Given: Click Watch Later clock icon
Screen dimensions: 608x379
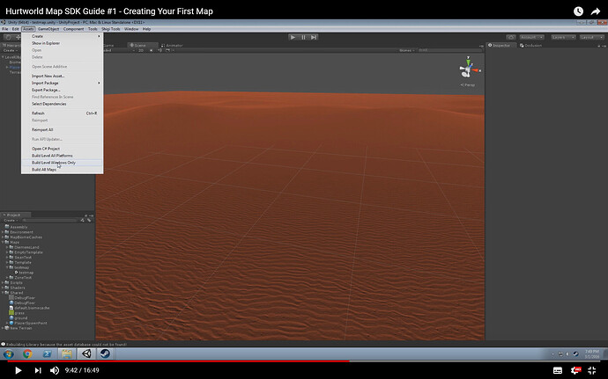Looking at the screenshot, I should point(578,11).
